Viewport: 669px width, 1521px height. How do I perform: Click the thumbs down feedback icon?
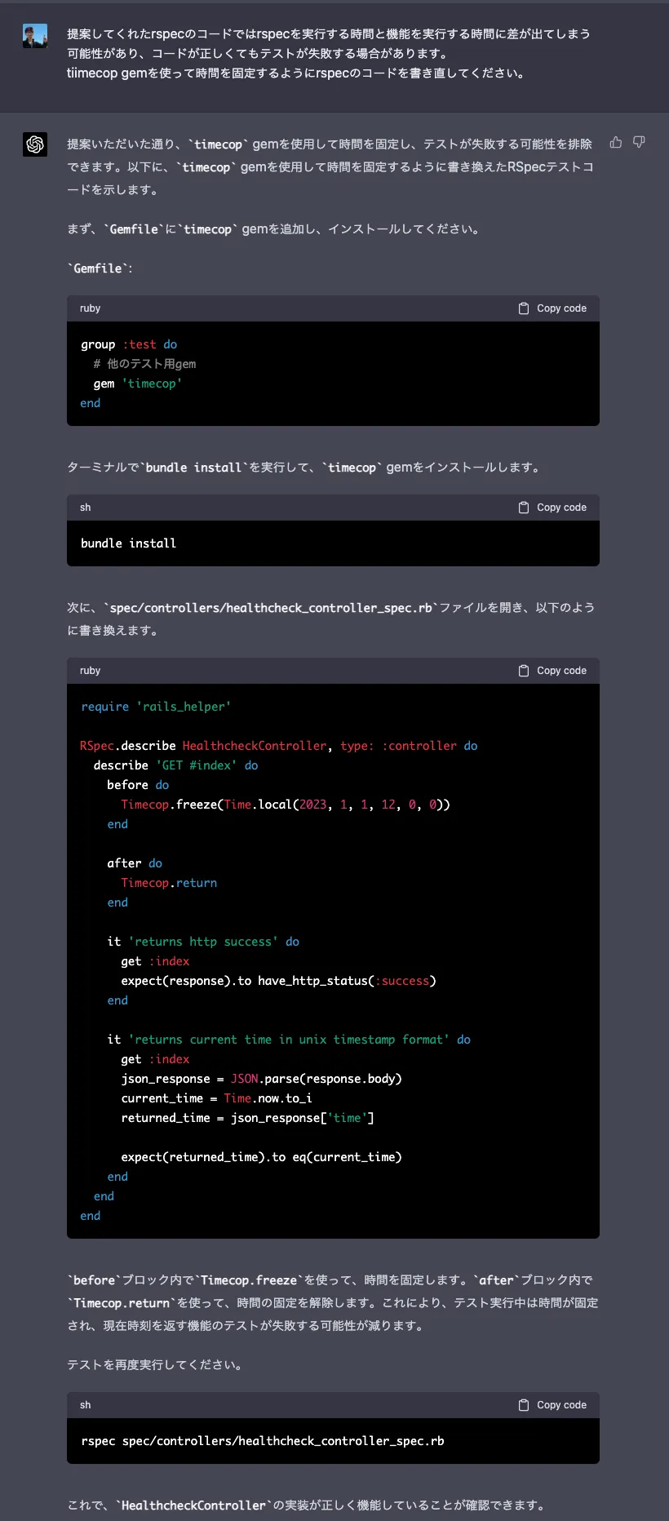tap(639, 143)
